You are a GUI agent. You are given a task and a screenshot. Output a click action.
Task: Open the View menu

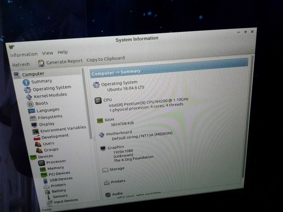pyautogui.click(x=47, y=53)
